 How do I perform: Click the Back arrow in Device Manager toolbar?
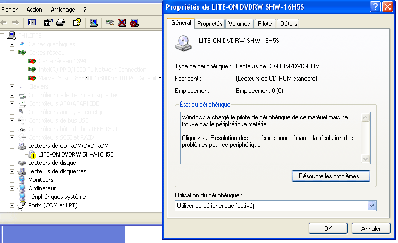3,23
